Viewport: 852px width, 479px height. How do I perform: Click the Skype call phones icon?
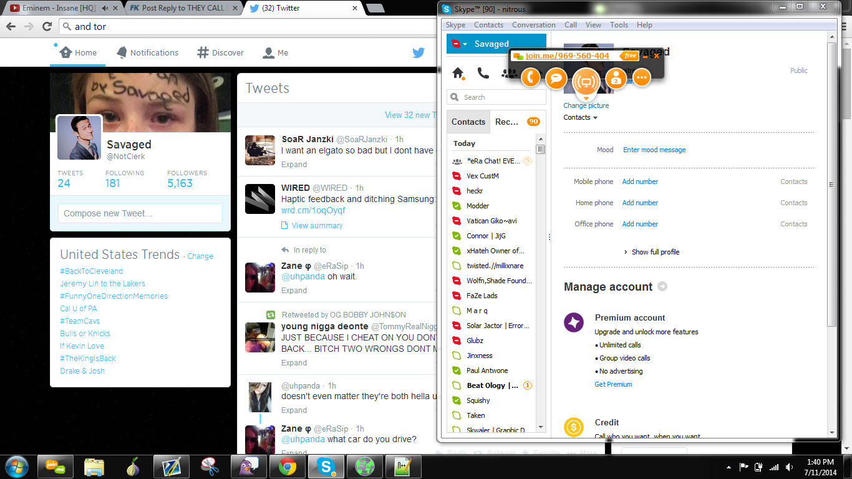[483, 73]
